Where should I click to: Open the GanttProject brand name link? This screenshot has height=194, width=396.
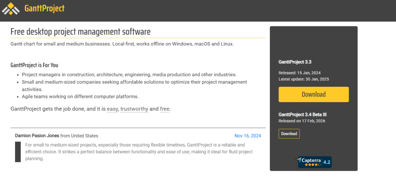click(x=44, y=9)
